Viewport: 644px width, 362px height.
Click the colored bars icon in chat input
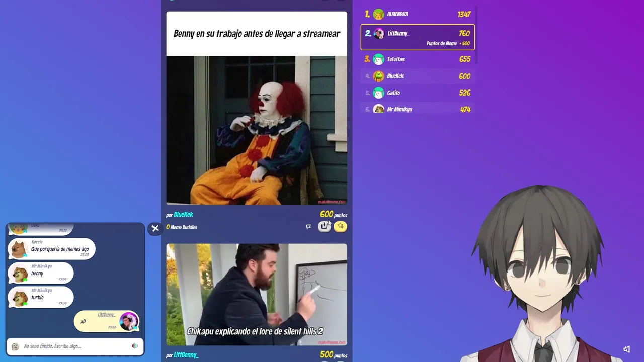point(134,346)
